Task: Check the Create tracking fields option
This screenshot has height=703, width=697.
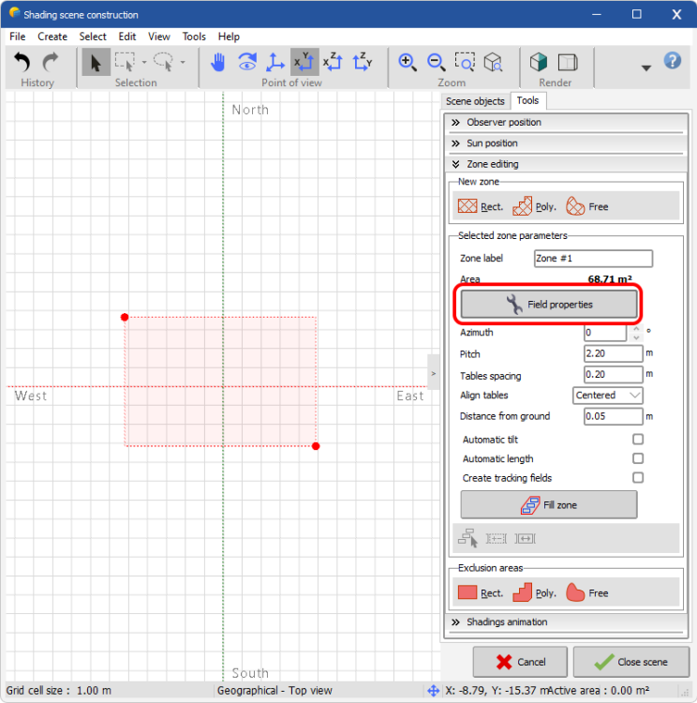Action: (638, 478)
